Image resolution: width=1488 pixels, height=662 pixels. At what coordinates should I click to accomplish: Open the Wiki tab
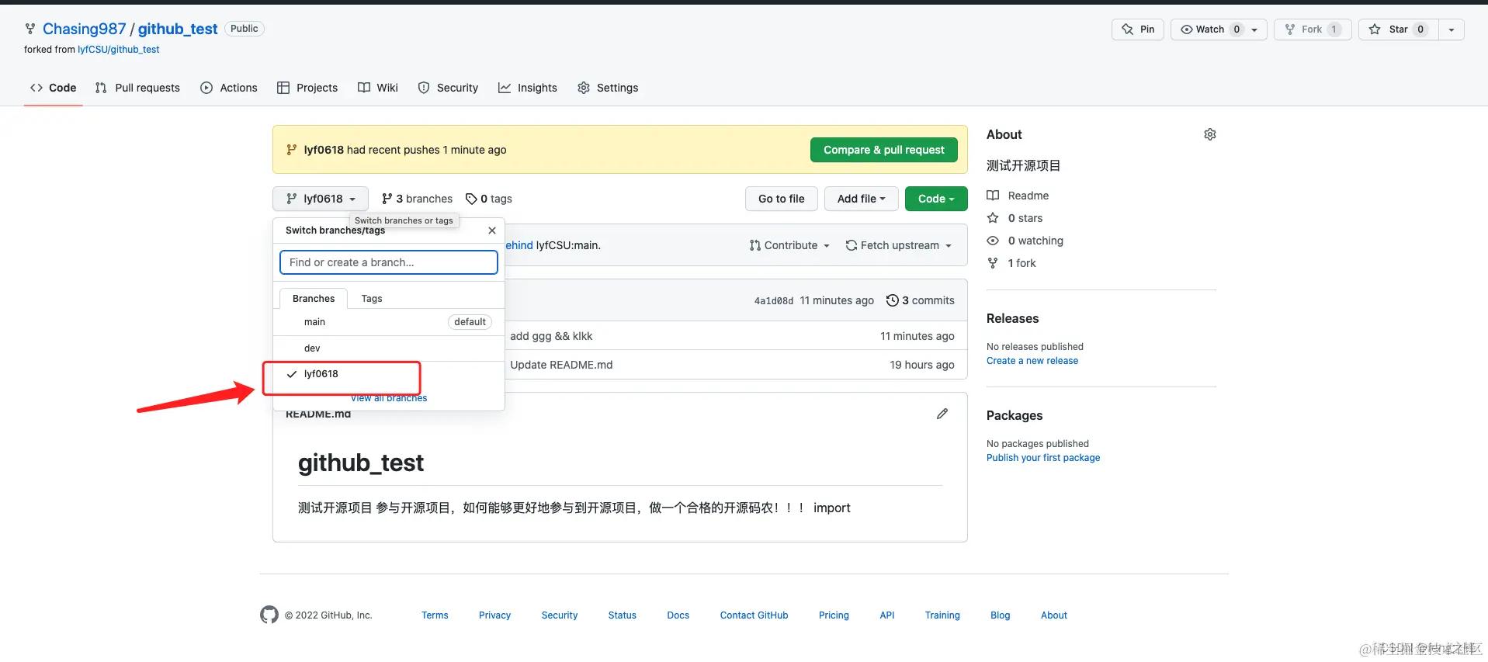point(378,88)
